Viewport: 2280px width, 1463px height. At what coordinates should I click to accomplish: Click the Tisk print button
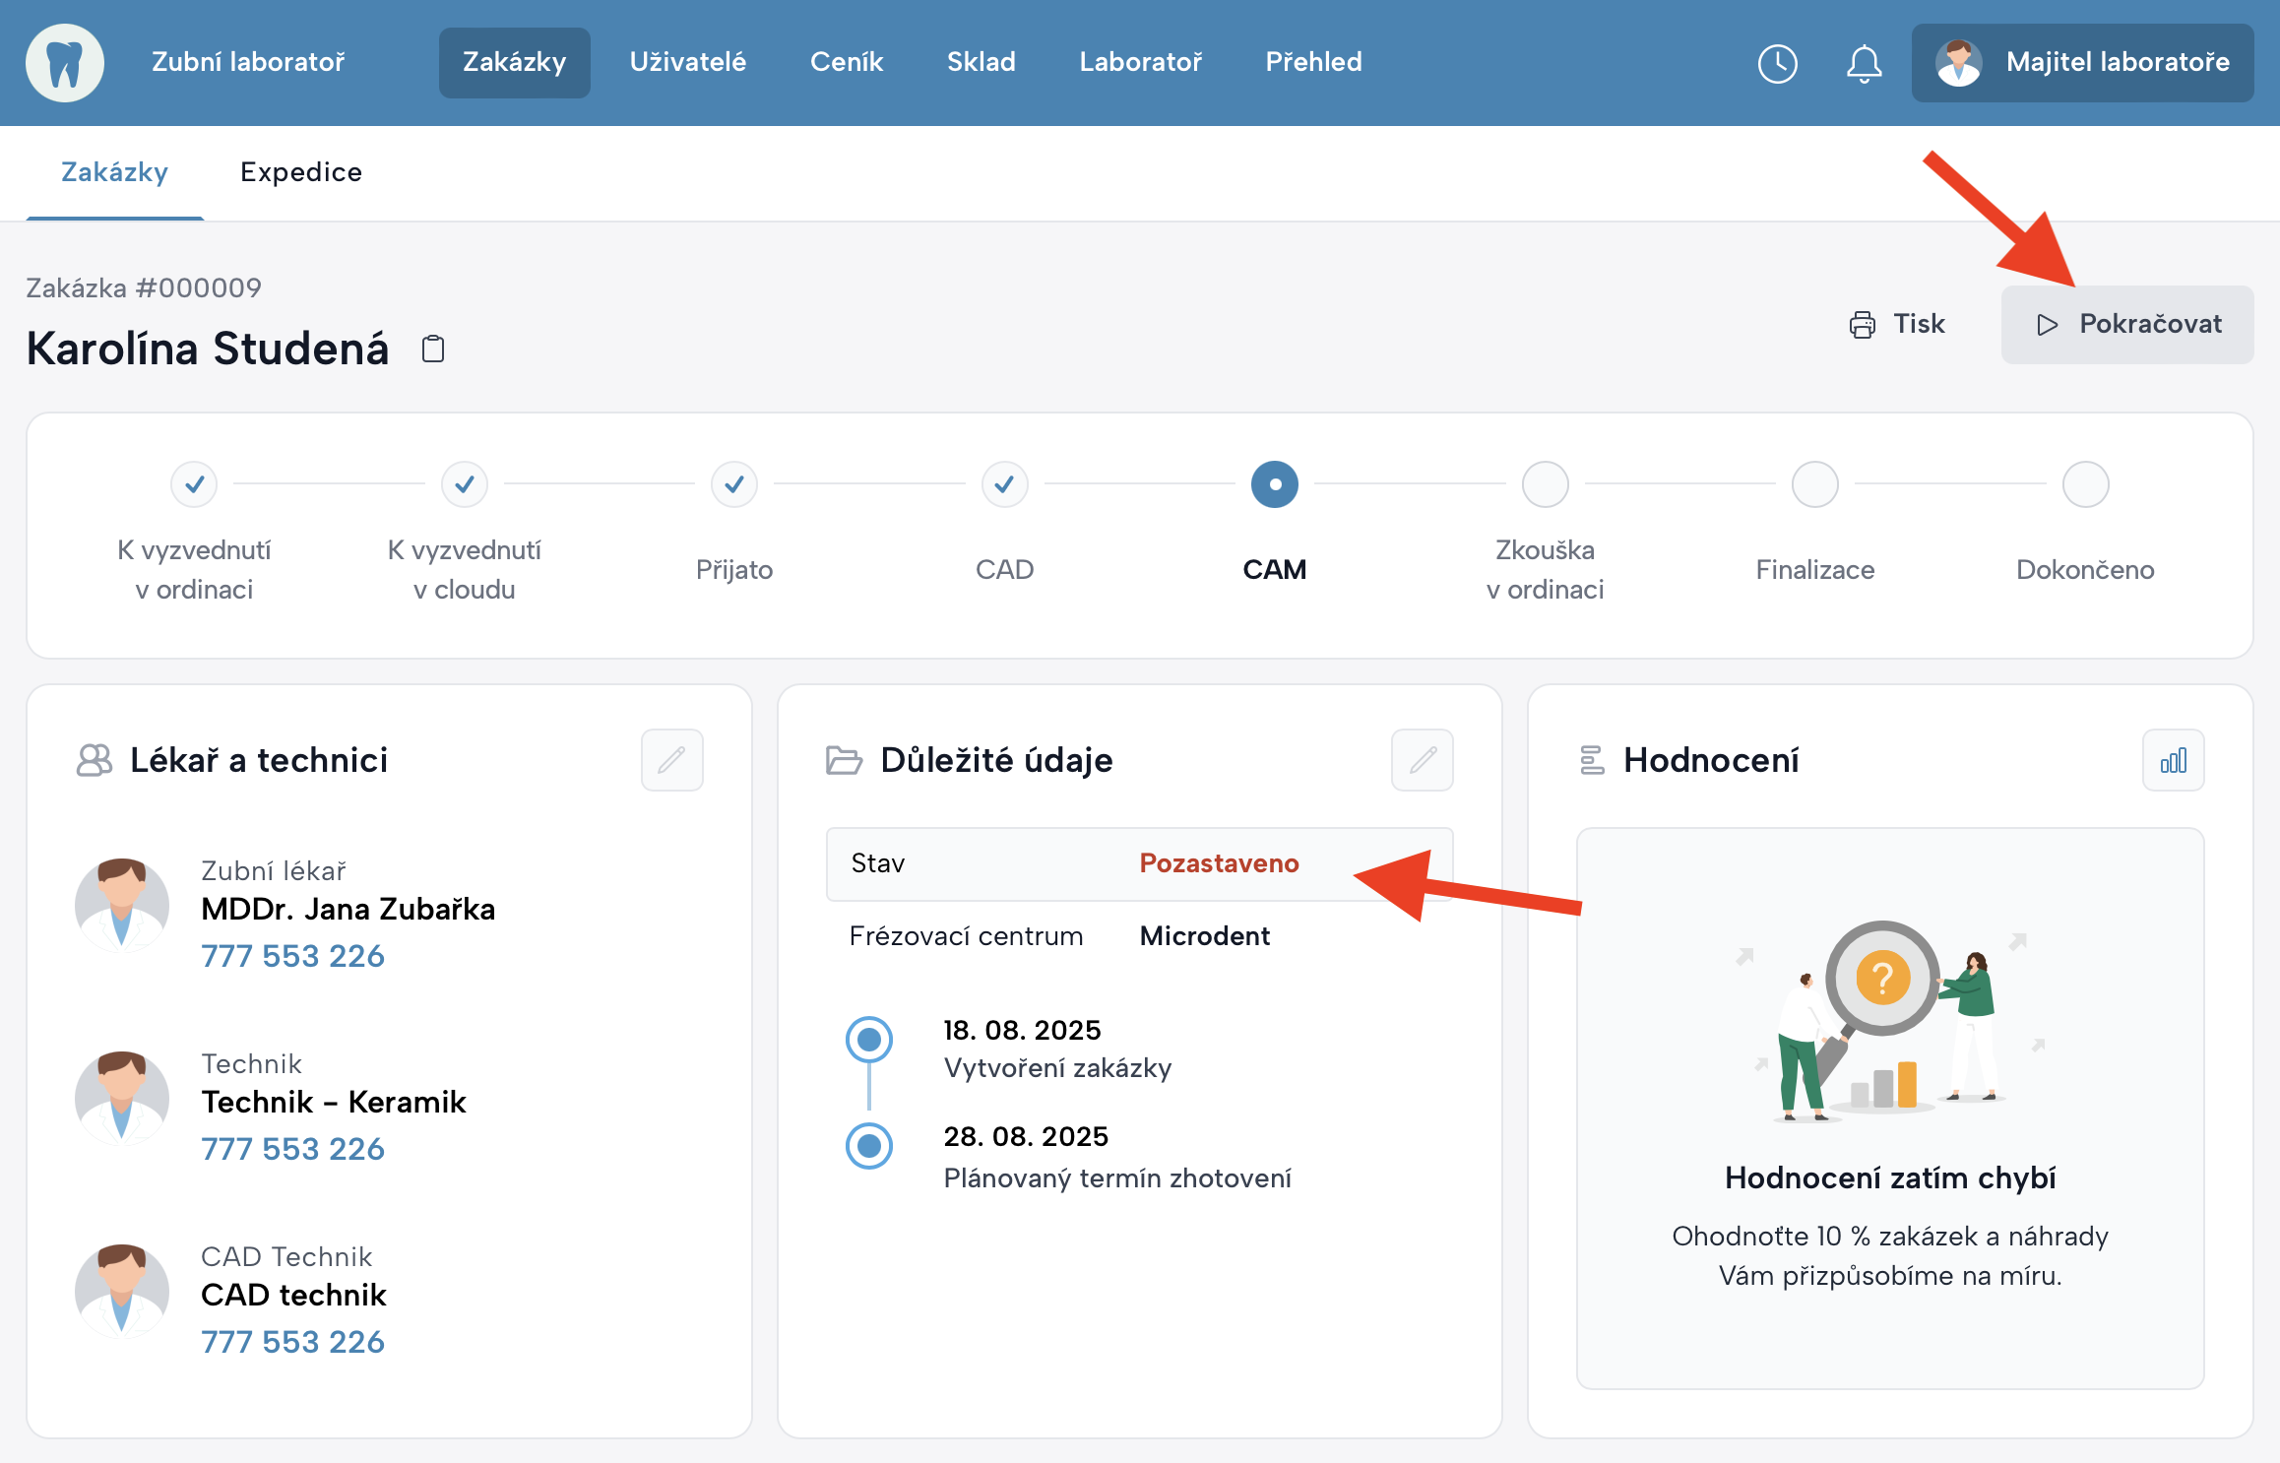pos(1897,324)
